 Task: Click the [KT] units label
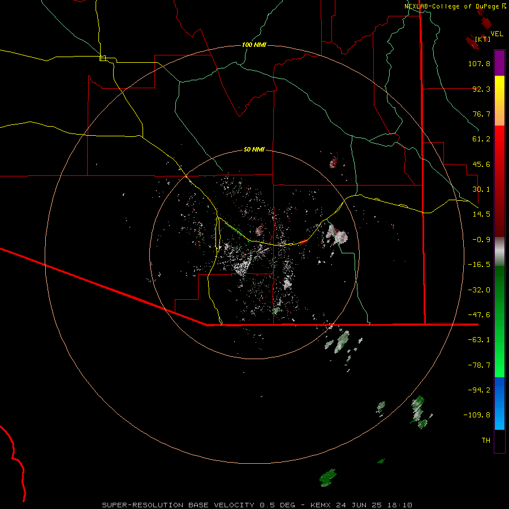[482, 39]
